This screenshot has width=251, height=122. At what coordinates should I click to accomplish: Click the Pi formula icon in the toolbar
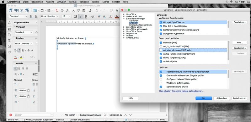pos(11,10)
